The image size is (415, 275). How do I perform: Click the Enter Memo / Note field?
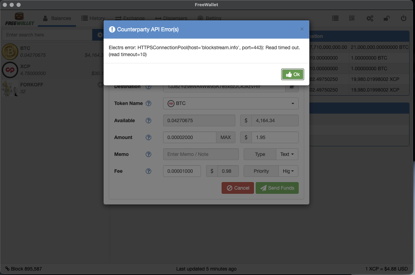click(201, 154)
